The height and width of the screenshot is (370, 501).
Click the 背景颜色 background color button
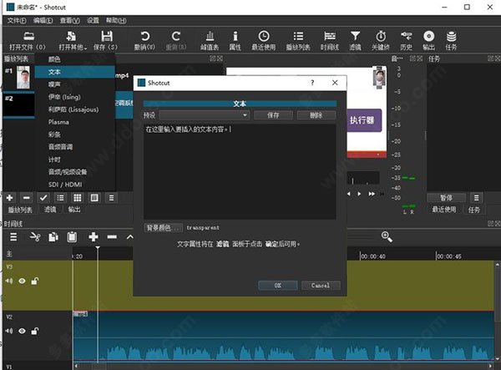[x=163, y=227]
